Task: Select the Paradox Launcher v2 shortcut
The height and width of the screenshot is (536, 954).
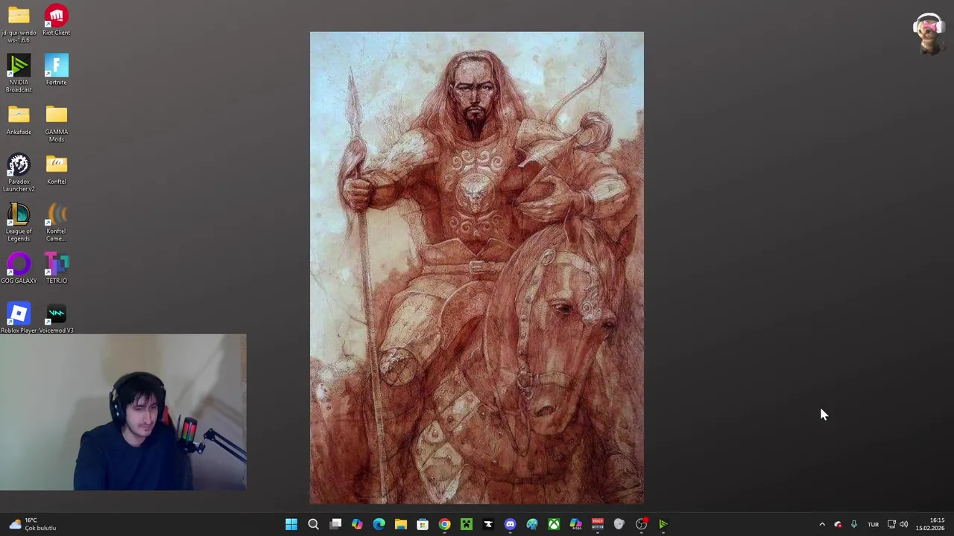Action: pyautogui.click(x=19, y=173)
